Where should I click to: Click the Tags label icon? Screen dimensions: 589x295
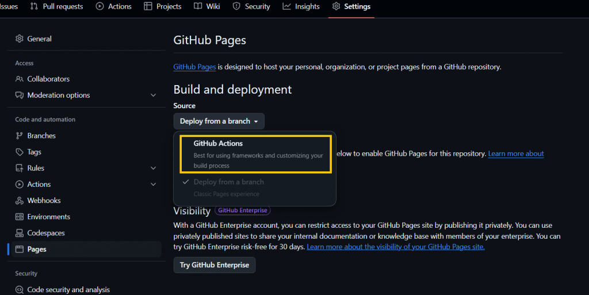(19, 152)
